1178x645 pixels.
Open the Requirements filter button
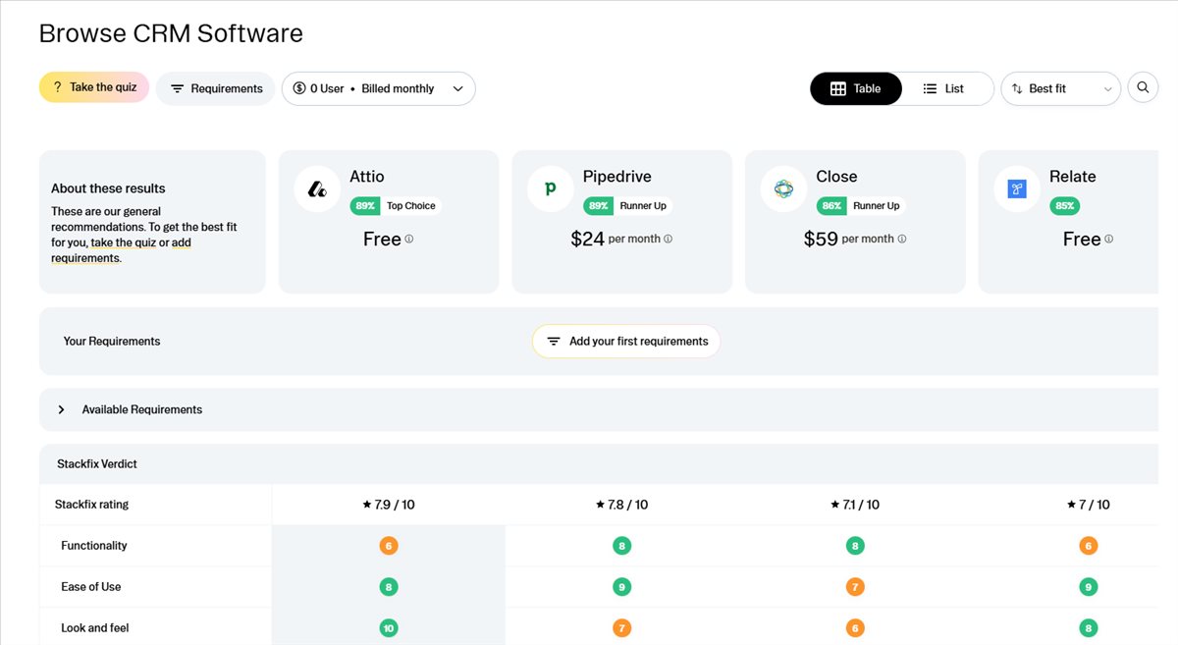coord(216,88)
